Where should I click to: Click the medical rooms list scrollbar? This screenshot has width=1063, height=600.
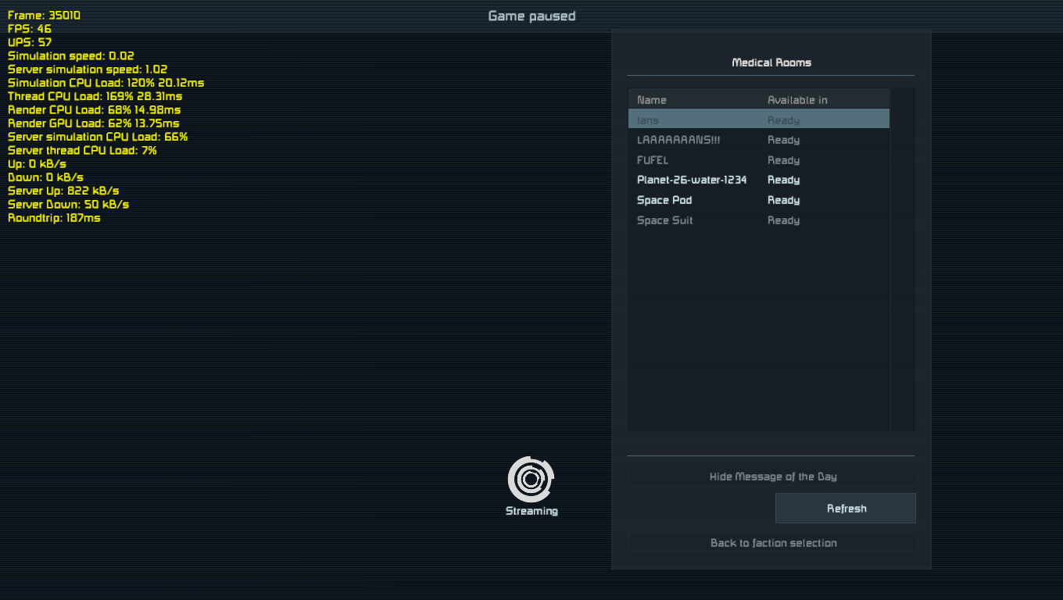pyautogui.click(x=902, y=258)
